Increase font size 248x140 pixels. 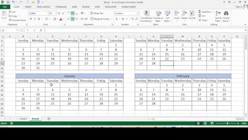point(59,13)
